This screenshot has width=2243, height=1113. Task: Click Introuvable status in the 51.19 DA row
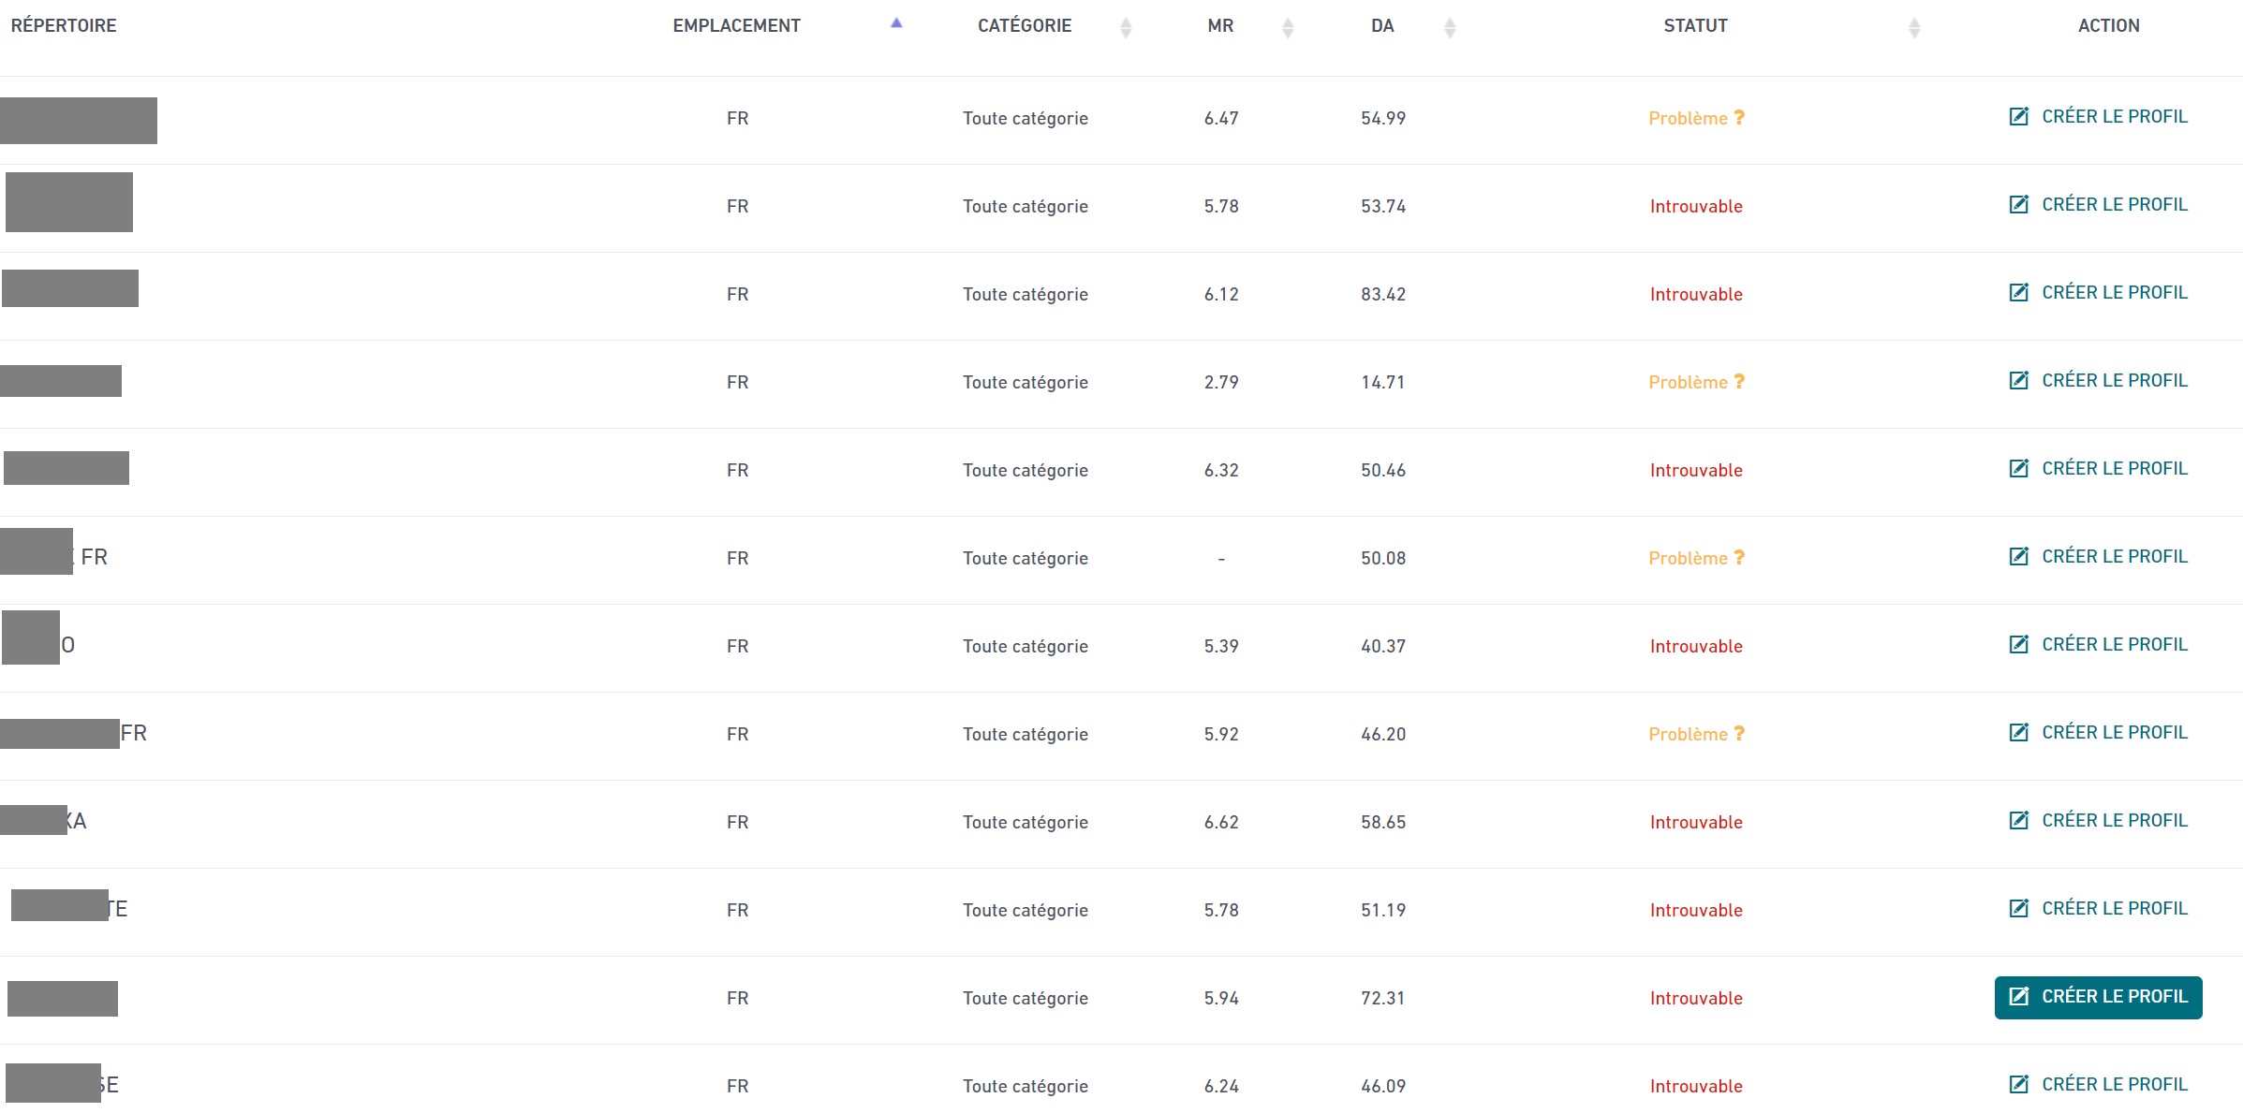click(x=1696, y=911)
